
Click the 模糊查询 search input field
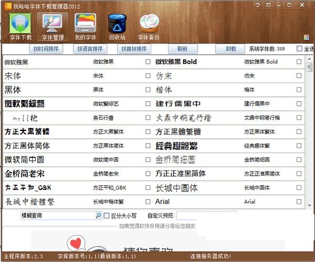click(58, 216)
